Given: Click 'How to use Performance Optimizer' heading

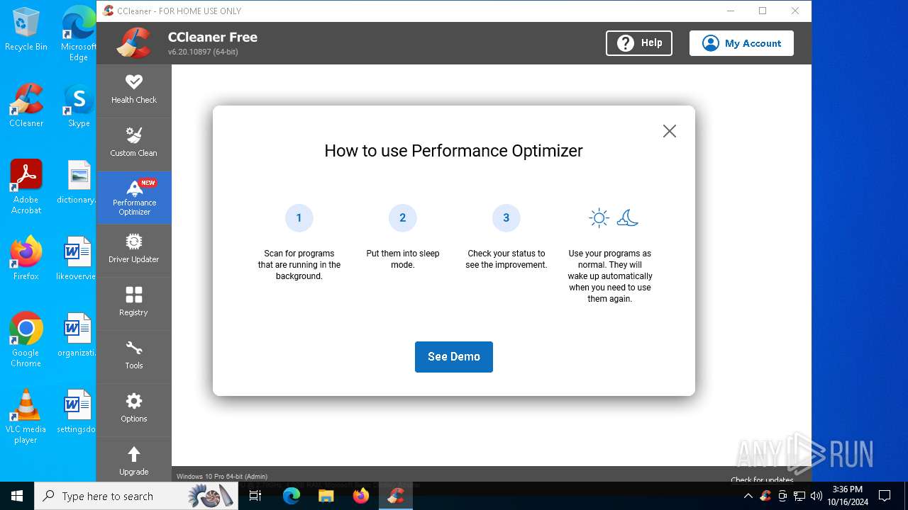Looking at the screenshot, I should (x=454, y=151).
